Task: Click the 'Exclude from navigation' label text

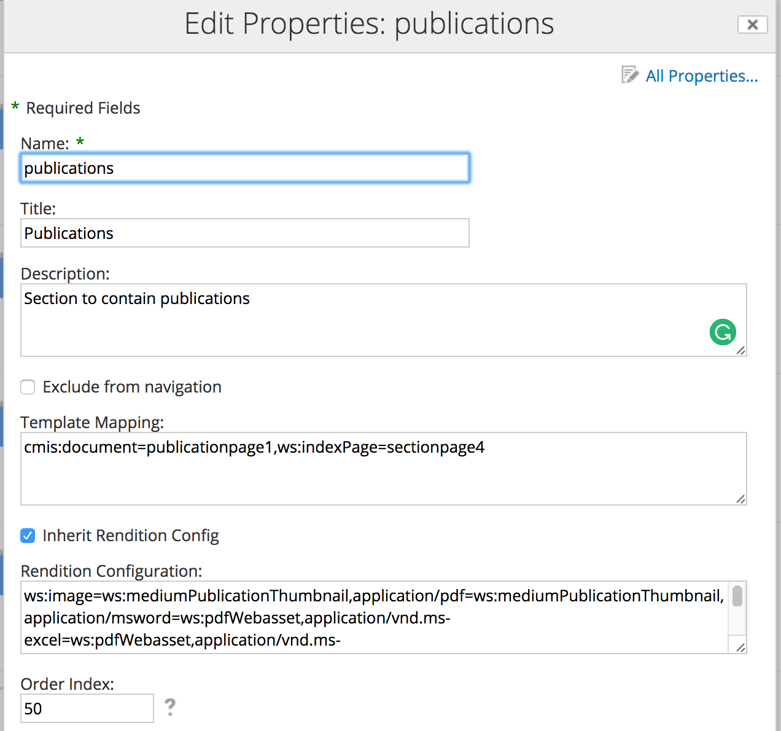Action: (x=132, y=387)
